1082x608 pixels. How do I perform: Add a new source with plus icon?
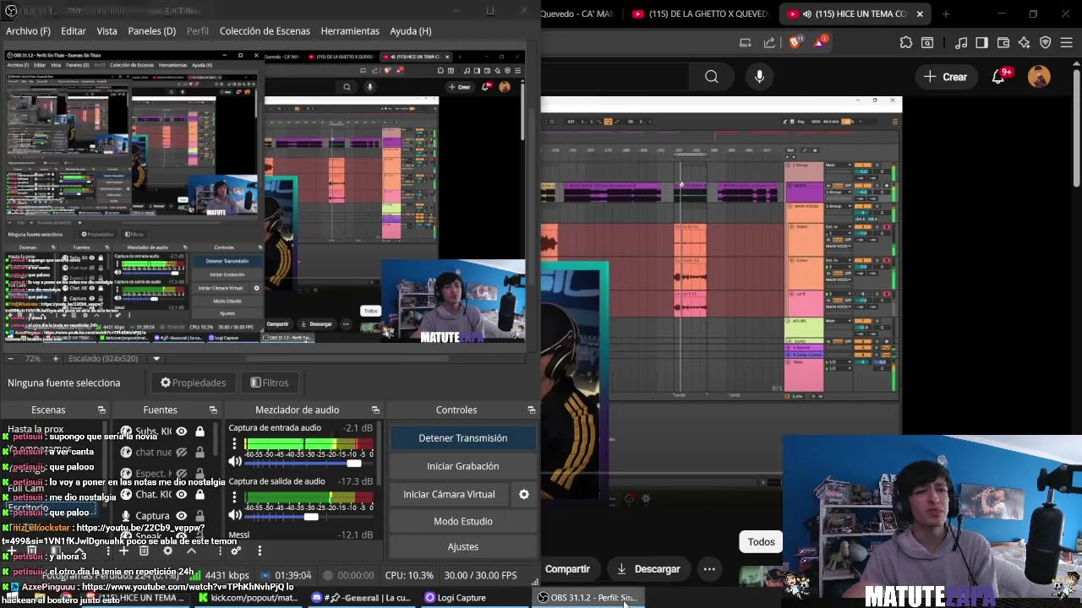point(123,551)
